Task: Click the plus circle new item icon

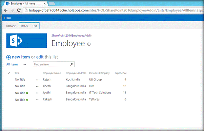Action: [8, 57]
